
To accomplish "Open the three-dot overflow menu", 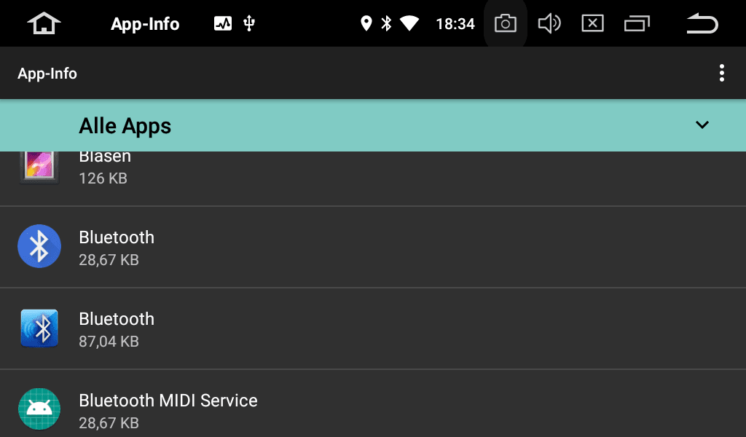I will pyautogui.click(x=722, y=74).
